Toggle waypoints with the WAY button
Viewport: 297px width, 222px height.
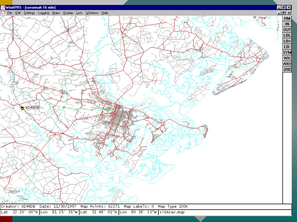(x=287, y=64)
